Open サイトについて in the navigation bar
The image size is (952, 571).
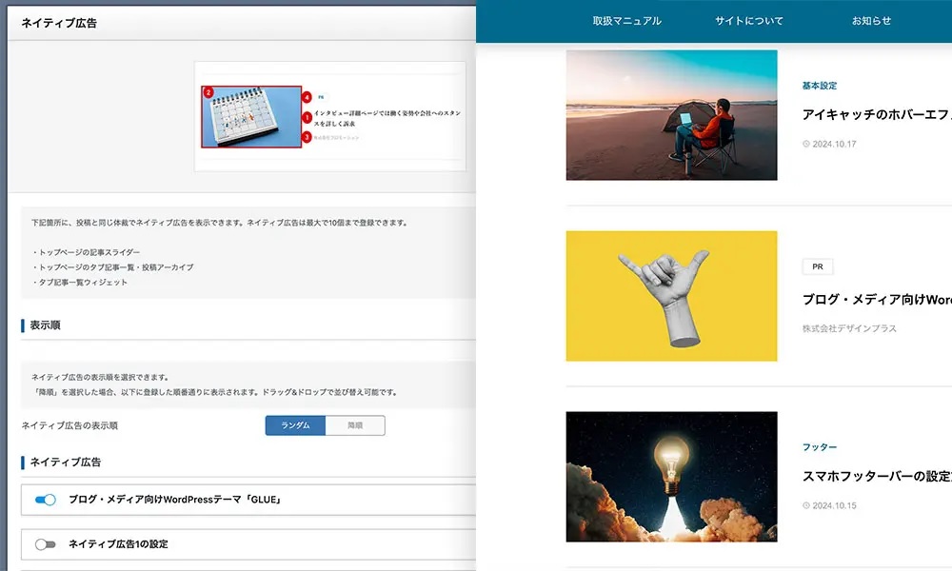[748, 21]
